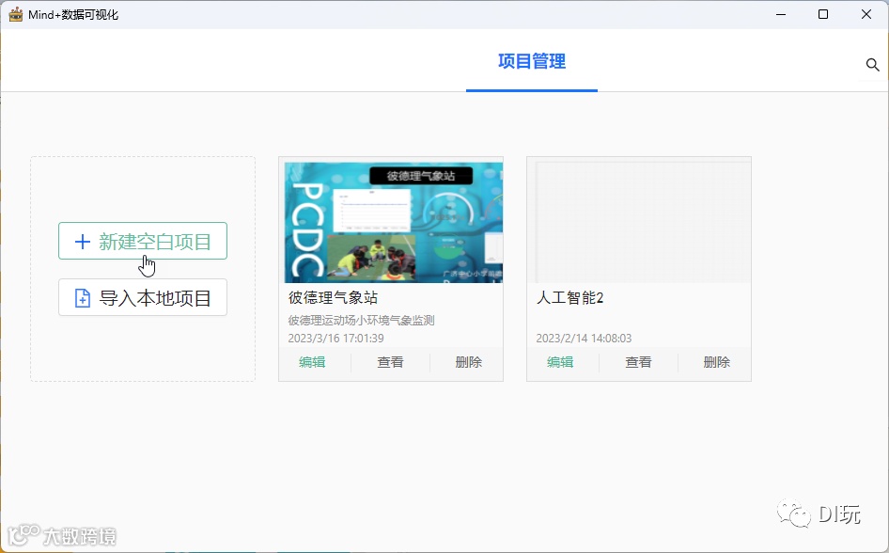The width and height of the screenshot is (889, 553).
Task: Edit the 人工智能2 project
Action: point(560,362)
